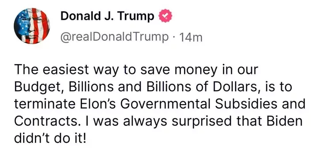Screen dimensions: 323x160
Task: Click the 14m post timestamp
Action: pos(191,37)
